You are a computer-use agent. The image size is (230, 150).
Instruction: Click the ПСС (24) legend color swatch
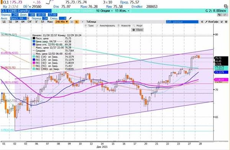point(34,60)
